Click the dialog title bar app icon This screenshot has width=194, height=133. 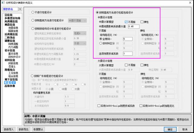coord(3,3)
